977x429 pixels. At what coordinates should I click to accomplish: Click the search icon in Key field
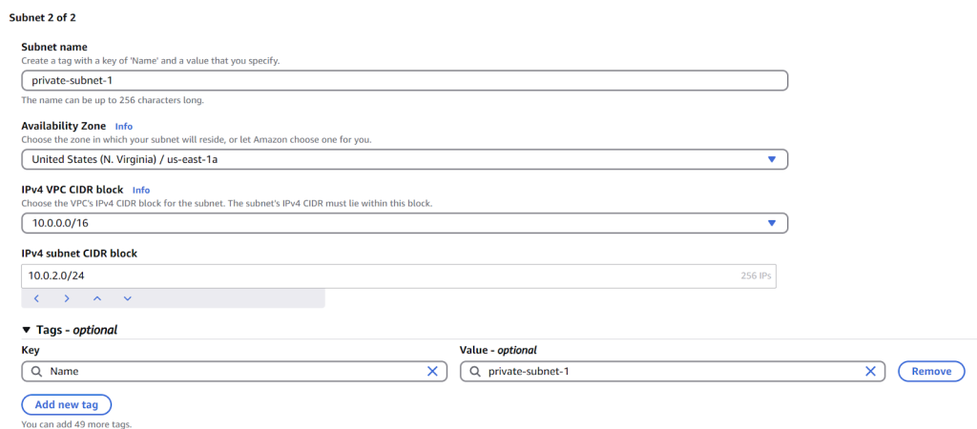[37, 371]
